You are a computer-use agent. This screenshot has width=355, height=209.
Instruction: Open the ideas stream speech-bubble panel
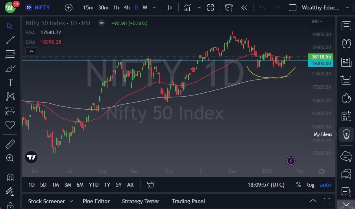point(346,192)
